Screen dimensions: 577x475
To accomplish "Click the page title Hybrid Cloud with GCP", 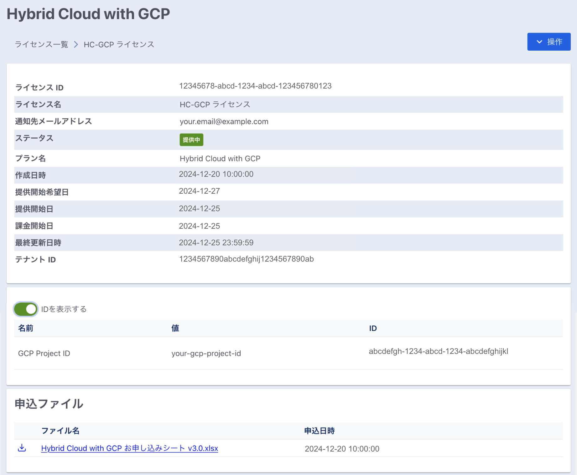I will click(88, 14).
